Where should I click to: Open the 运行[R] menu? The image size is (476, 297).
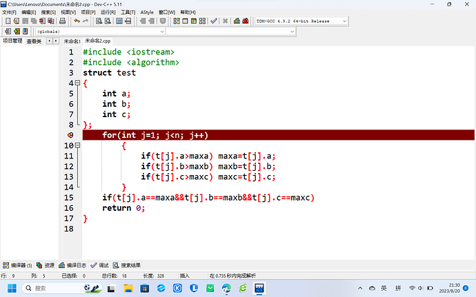click(108, 12)
